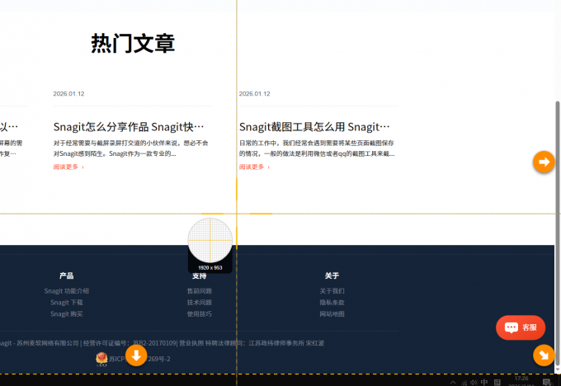Click the 江苏政纬律师事务所 宋红波 footer text
The height and width of the screenshot is (386, 561).
[286, 343]
